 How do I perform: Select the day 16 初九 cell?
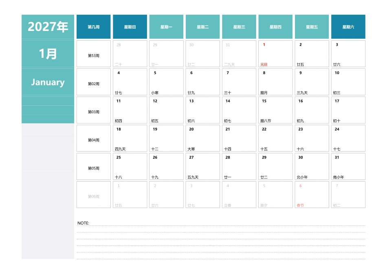click(x=312, y=110)
